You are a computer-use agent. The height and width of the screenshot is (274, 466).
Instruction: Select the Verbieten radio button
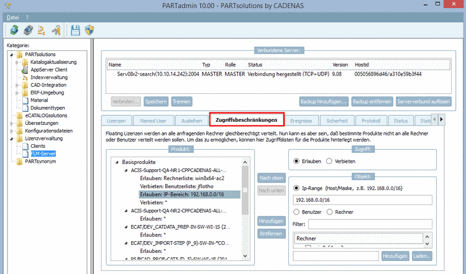click(x=329, y=162)
